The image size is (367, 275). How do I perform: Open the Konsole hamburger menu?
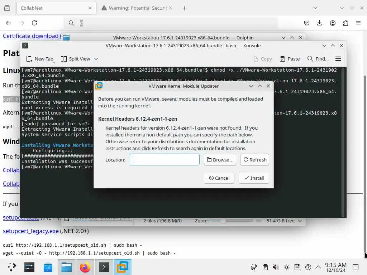pos(338,59)
